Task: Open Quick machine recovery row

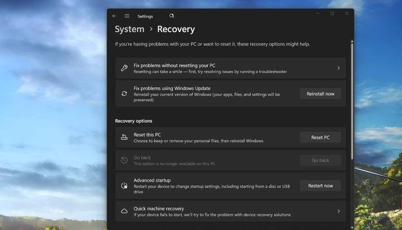Action: point(230,211)
